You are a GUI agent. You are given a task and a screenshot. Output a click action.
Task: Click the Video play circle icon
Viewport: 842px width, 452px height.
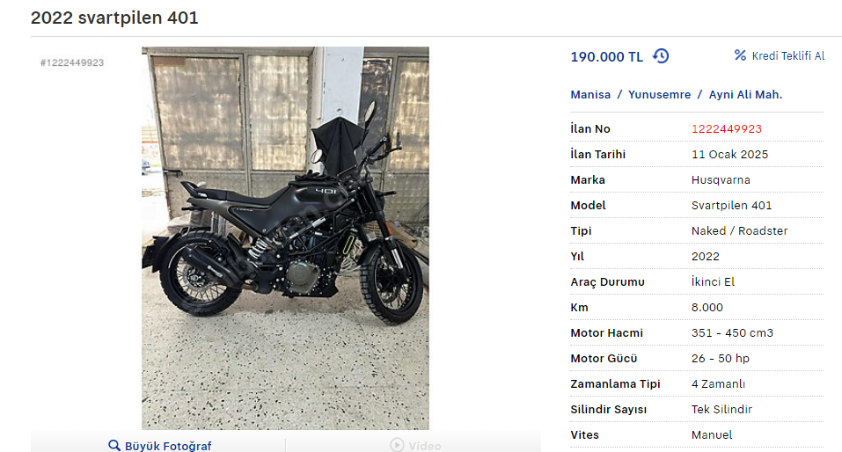[x=397, y=445]
